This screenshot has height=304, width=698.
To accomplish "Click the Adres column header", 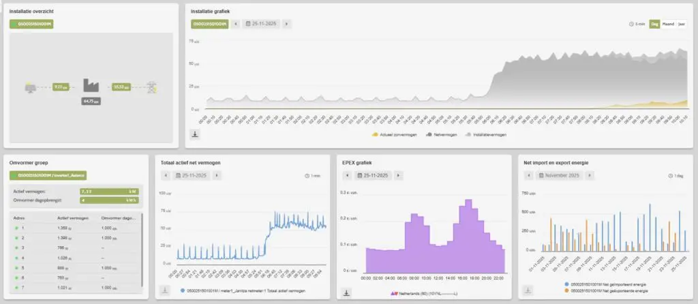I will [19, 218].
